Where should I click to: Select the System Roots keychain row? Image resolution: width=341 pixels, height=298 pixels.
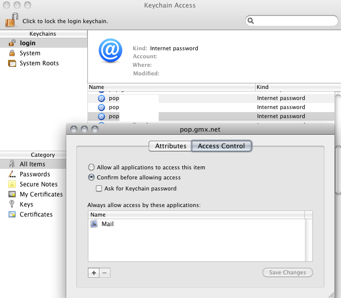[x=44, y=63]
